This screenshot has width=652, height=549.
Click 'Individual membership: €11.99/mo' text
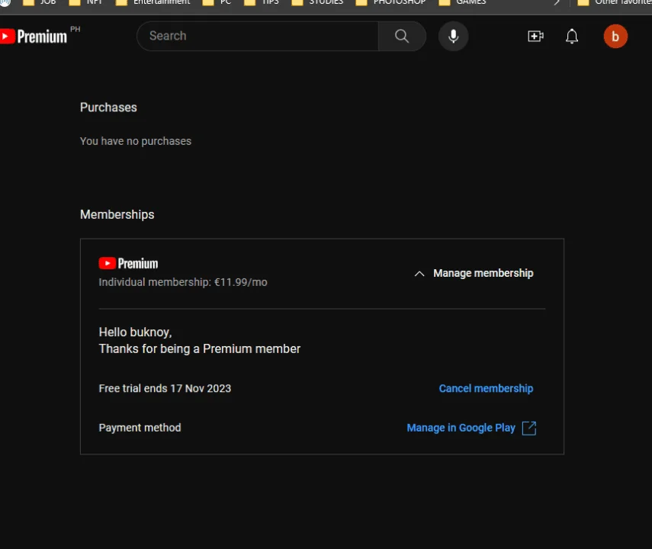[183, 282]
